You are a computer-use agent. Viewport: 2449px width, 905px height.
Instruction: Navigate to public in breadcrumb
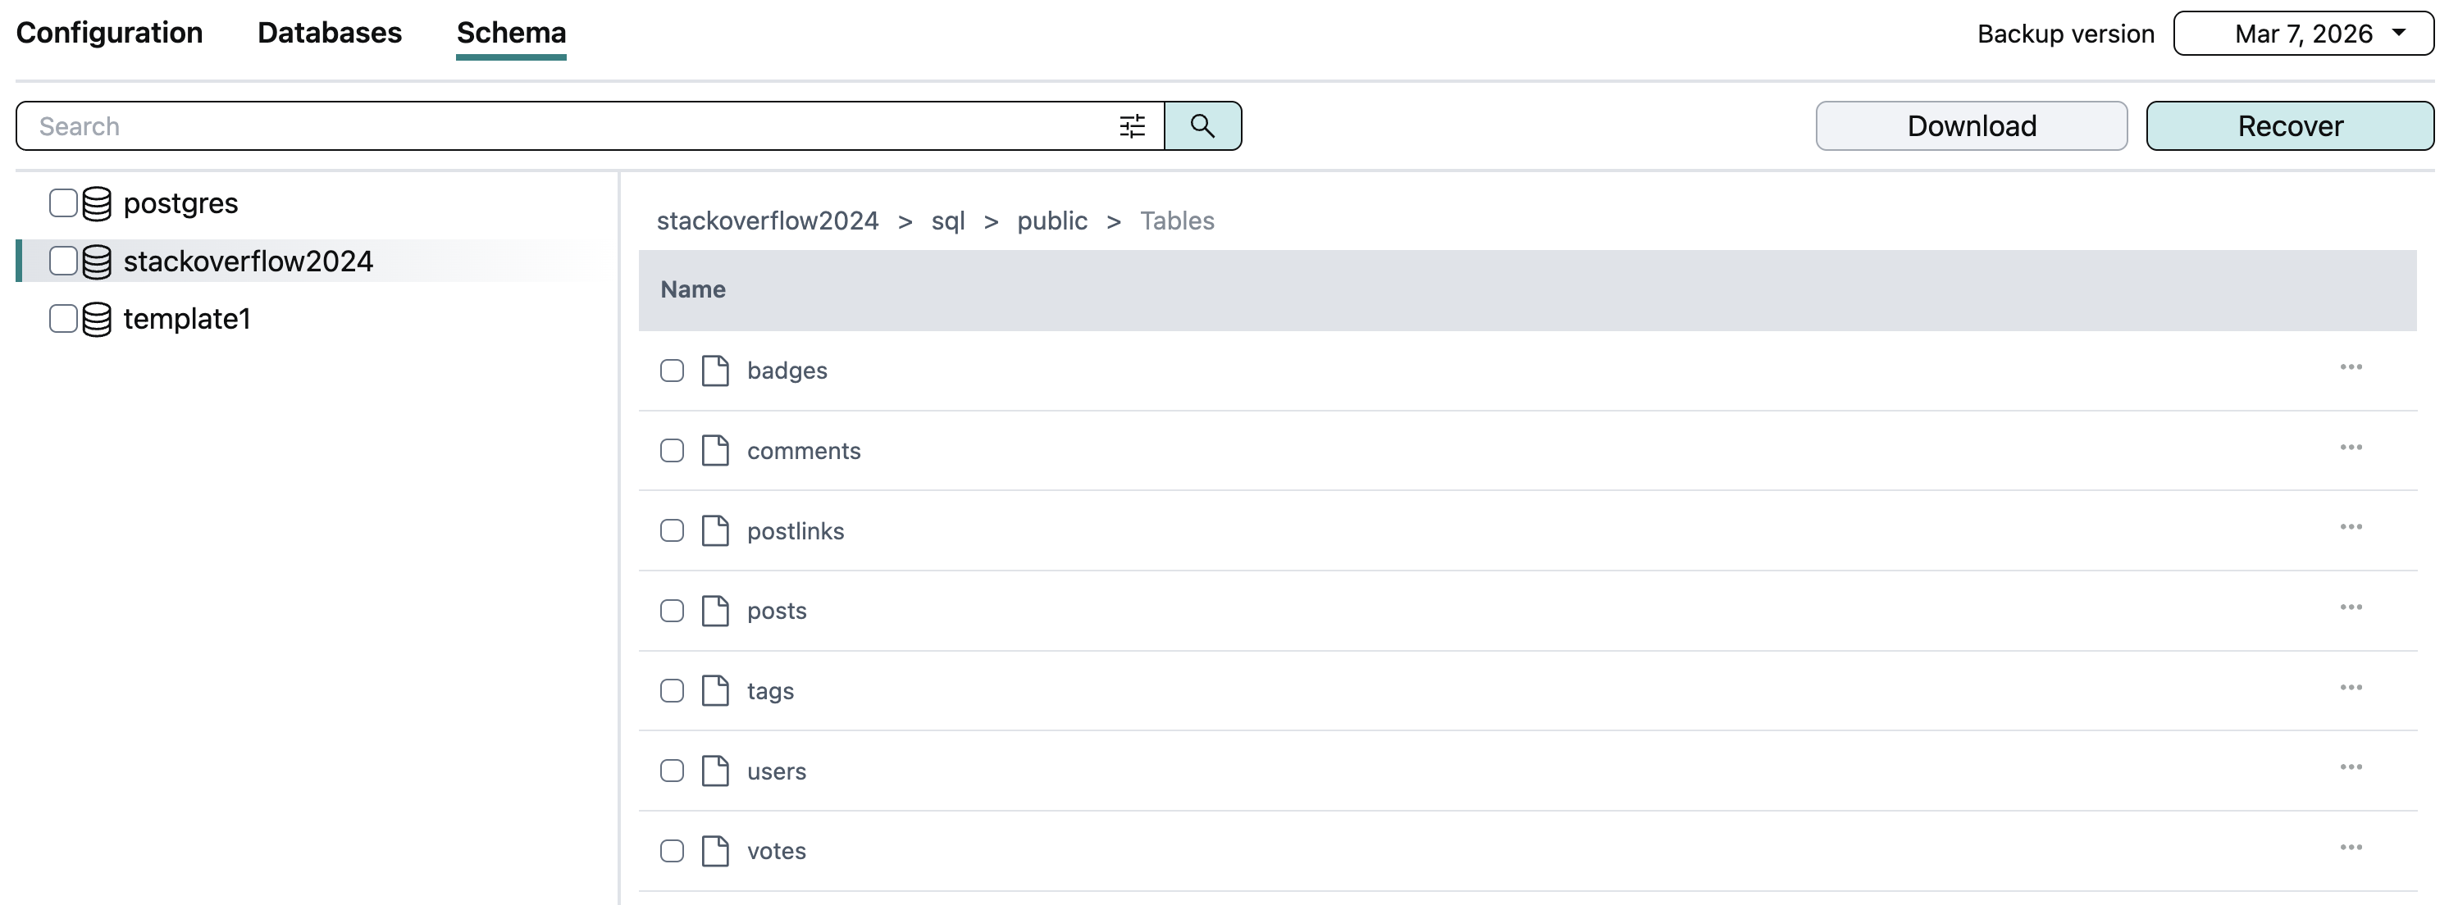1051,221
